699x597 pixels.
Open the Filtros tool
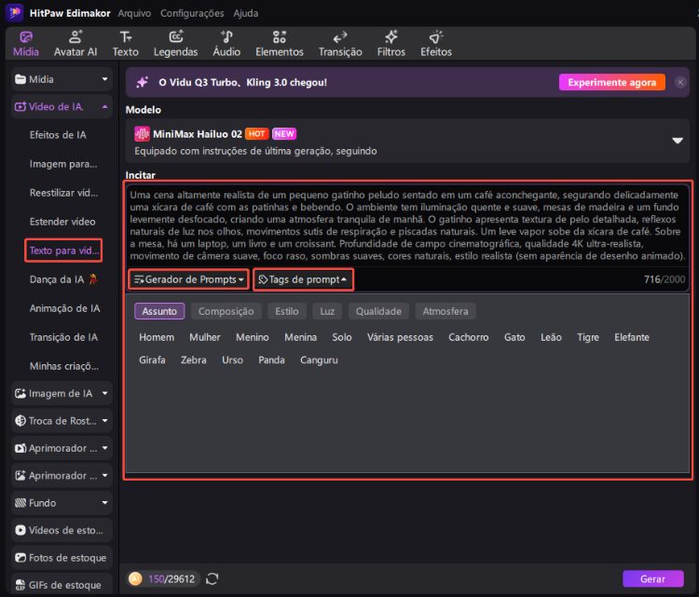pyautogui.click(x=391, y=44)
